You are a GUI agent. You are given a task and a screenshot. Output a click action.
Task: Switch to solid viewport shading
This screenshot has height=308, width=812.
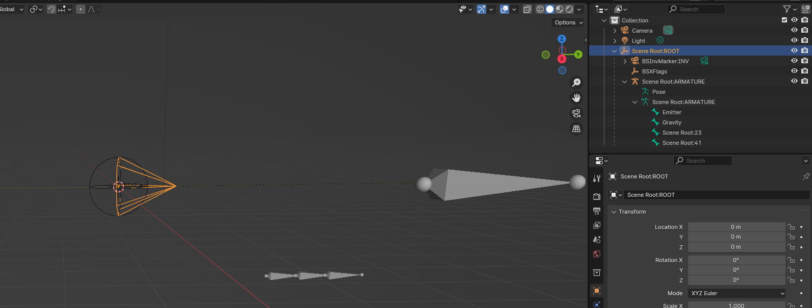(550, 9)
